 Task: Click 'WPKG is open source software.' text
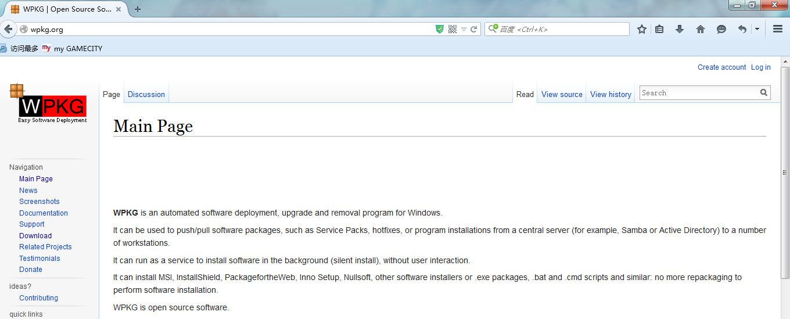(171, 307)
